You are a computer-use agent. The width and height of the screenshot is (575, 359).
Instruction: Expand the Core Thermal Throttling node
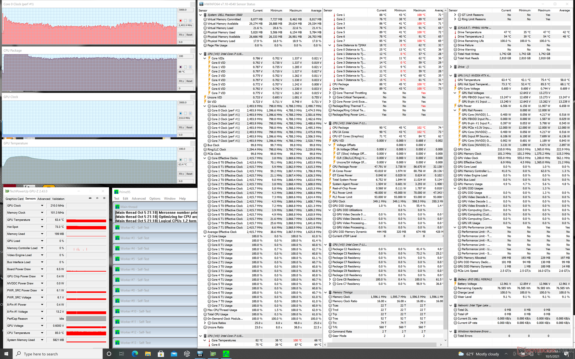pyautogui.click(x=330, y=93)
